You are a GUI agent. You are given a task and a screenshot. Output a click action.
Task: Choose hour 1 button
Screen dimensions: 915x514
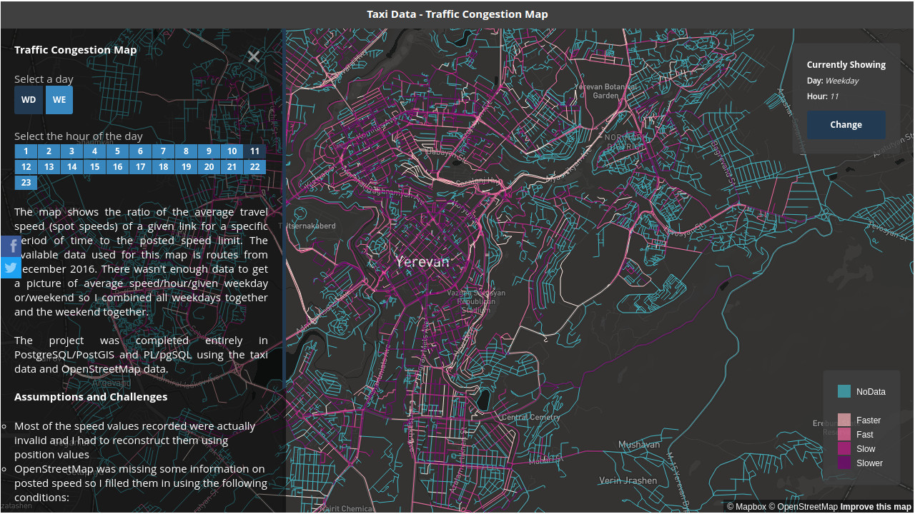coord(26,151)
